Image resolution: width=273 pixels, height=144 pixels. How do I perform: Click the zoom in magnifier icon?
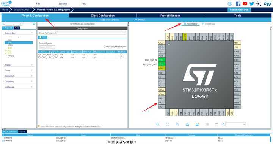pos(158,124)
